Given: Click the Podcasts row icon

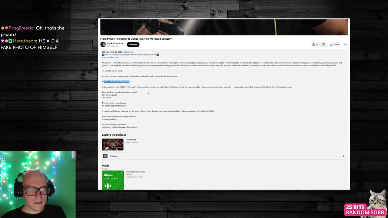Looking at the screenshot, I should click(x=105, y=156).
